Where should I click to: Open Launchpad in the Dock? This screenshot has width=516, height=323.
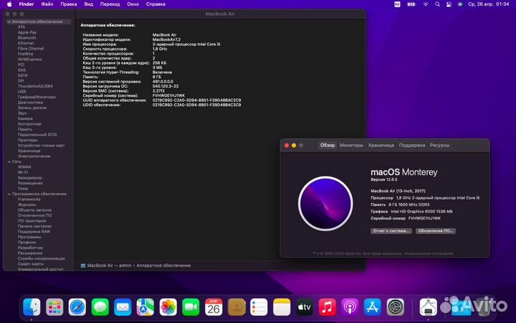click(54, 307)
